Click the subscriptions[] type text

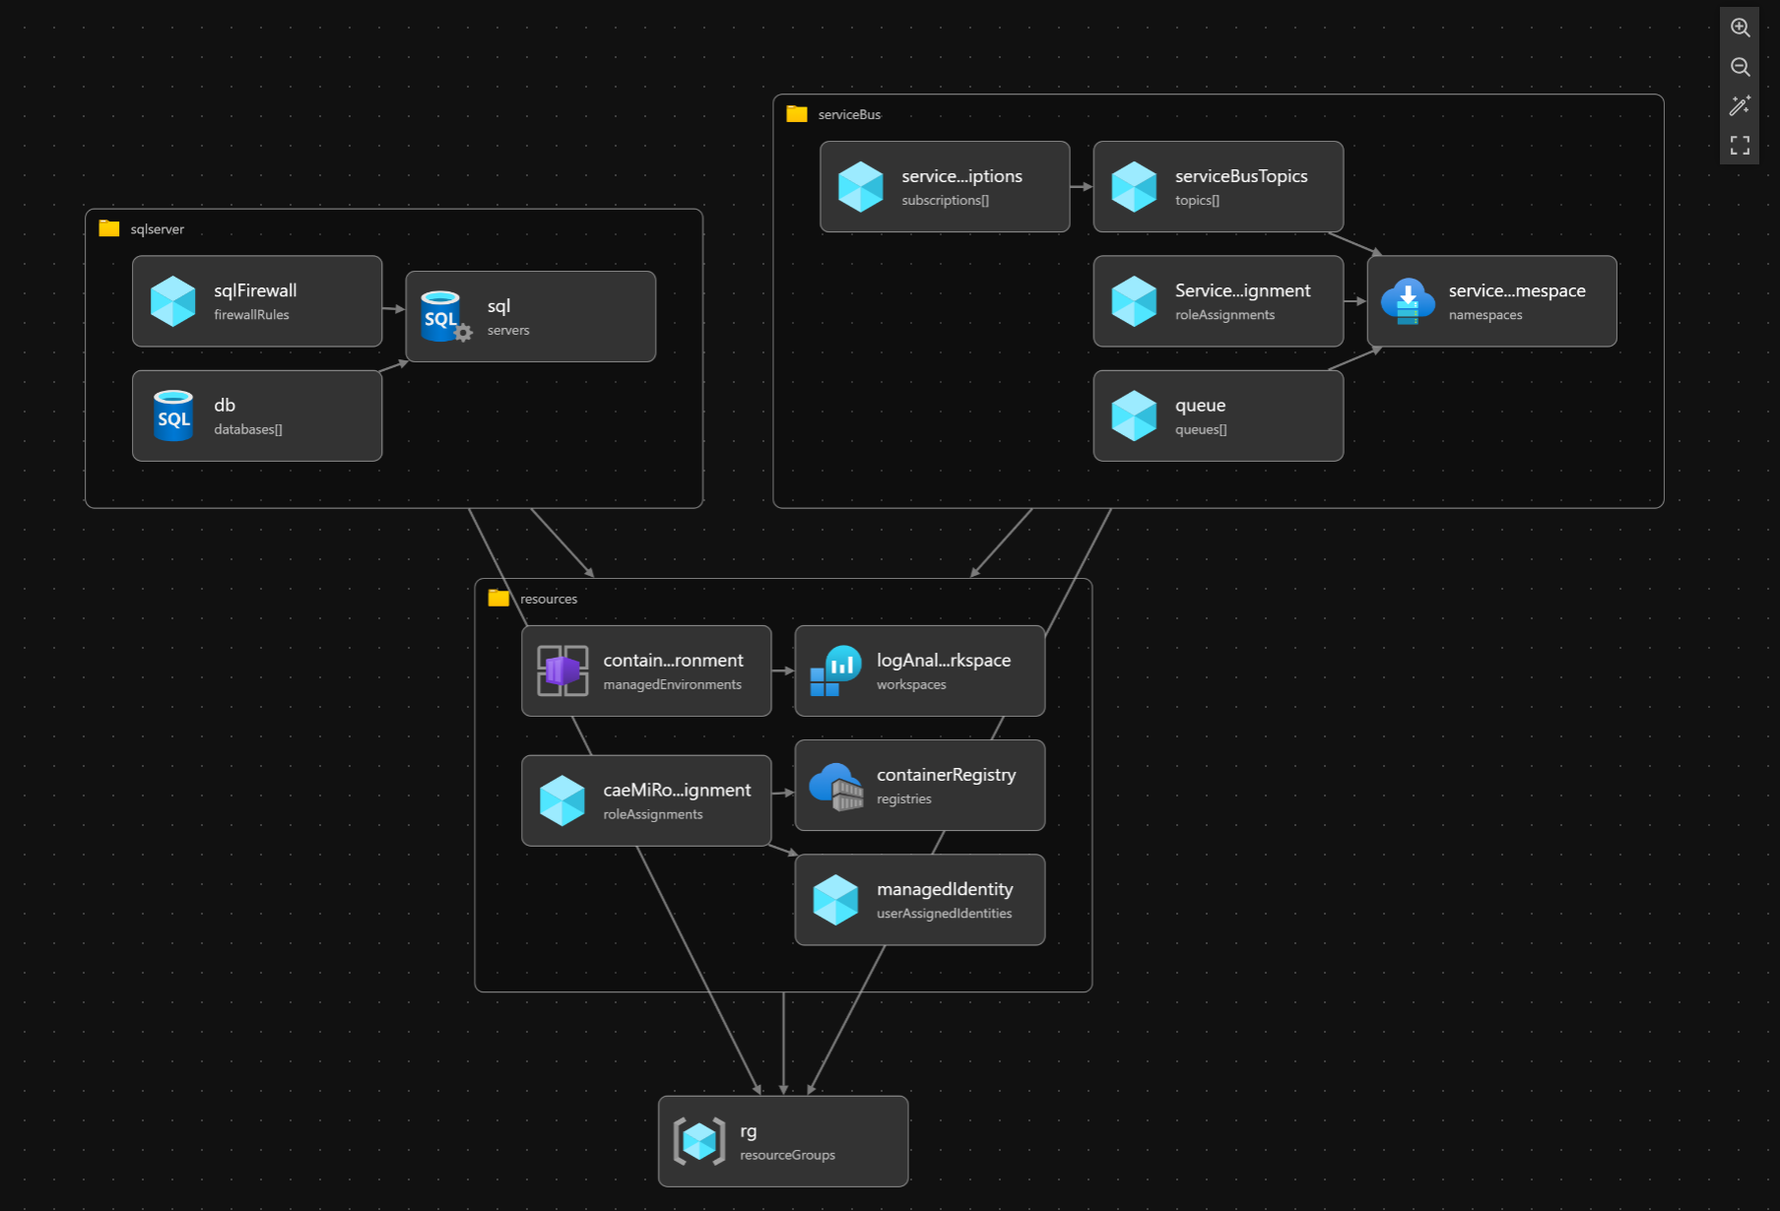[x=945, y=201]
